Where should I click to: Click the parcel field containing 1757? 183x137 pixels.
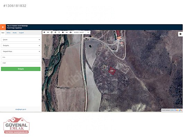(x=21, y=63)
